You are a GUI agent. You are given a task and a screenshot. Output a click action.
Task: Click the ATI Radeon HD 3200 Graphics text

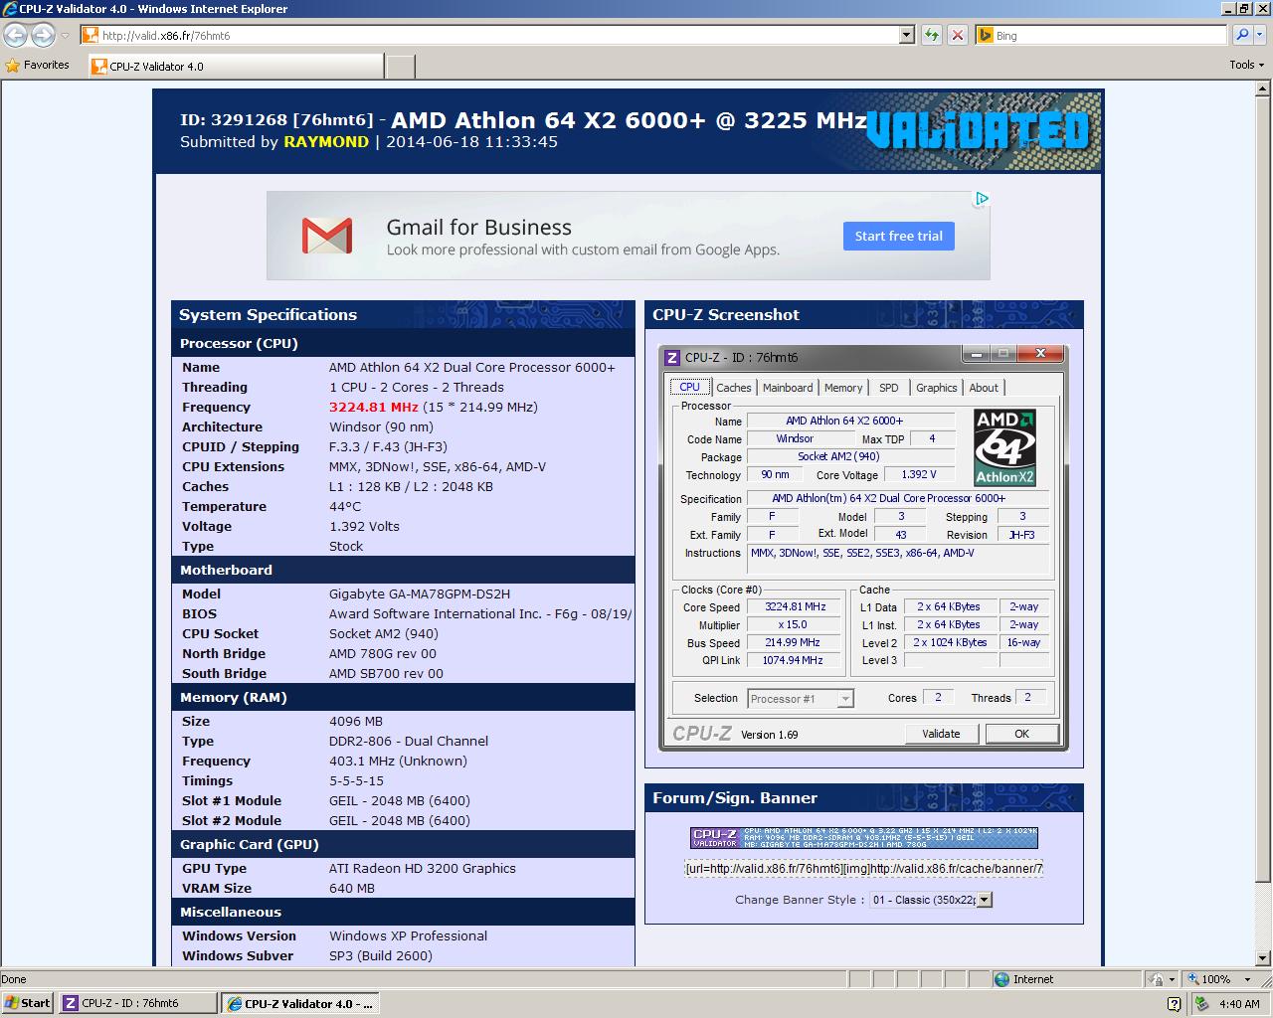coord(423,868)
